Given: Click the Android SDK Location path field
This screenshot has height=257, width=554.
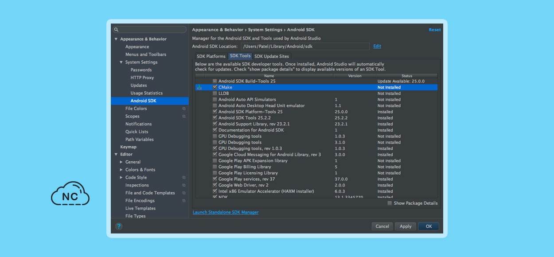Looking at the screenshot, I should [305, 46].
